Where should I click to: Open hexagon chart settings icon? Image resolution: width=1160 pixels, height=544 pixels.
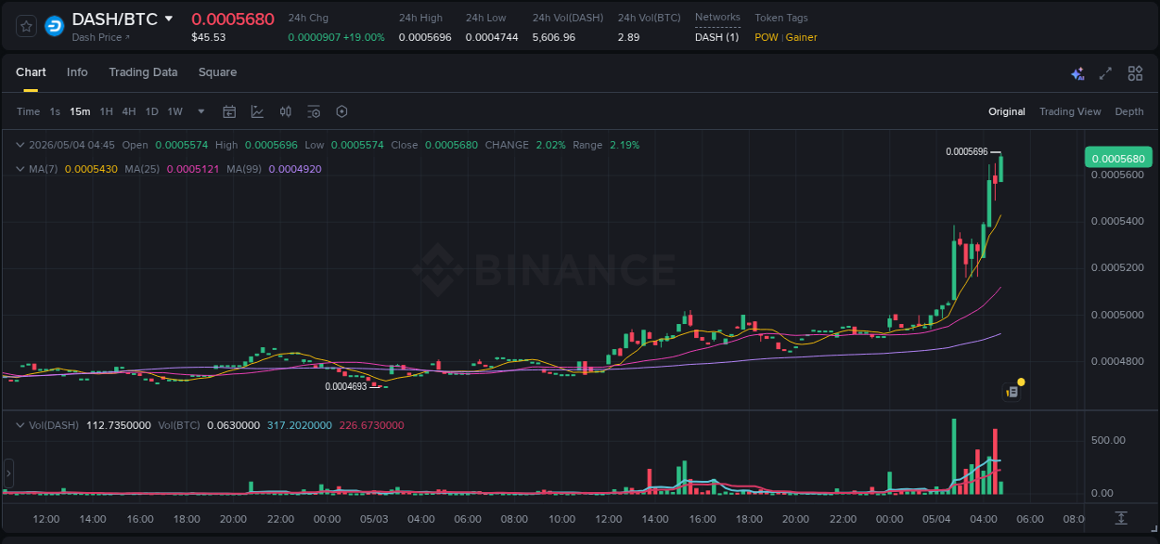[342, 111]
